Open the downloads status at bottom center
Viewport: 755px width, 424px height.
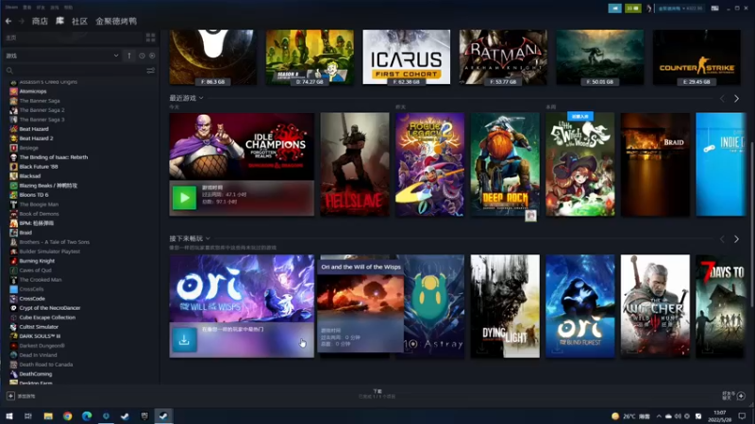click(x=377, y=394)
